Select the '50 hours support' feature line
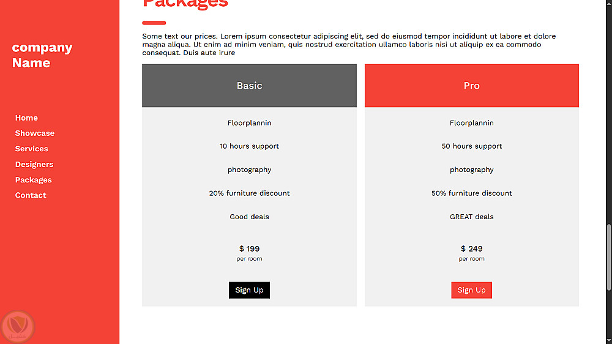This screenshot has height=344, width=612. coord(471,146)
